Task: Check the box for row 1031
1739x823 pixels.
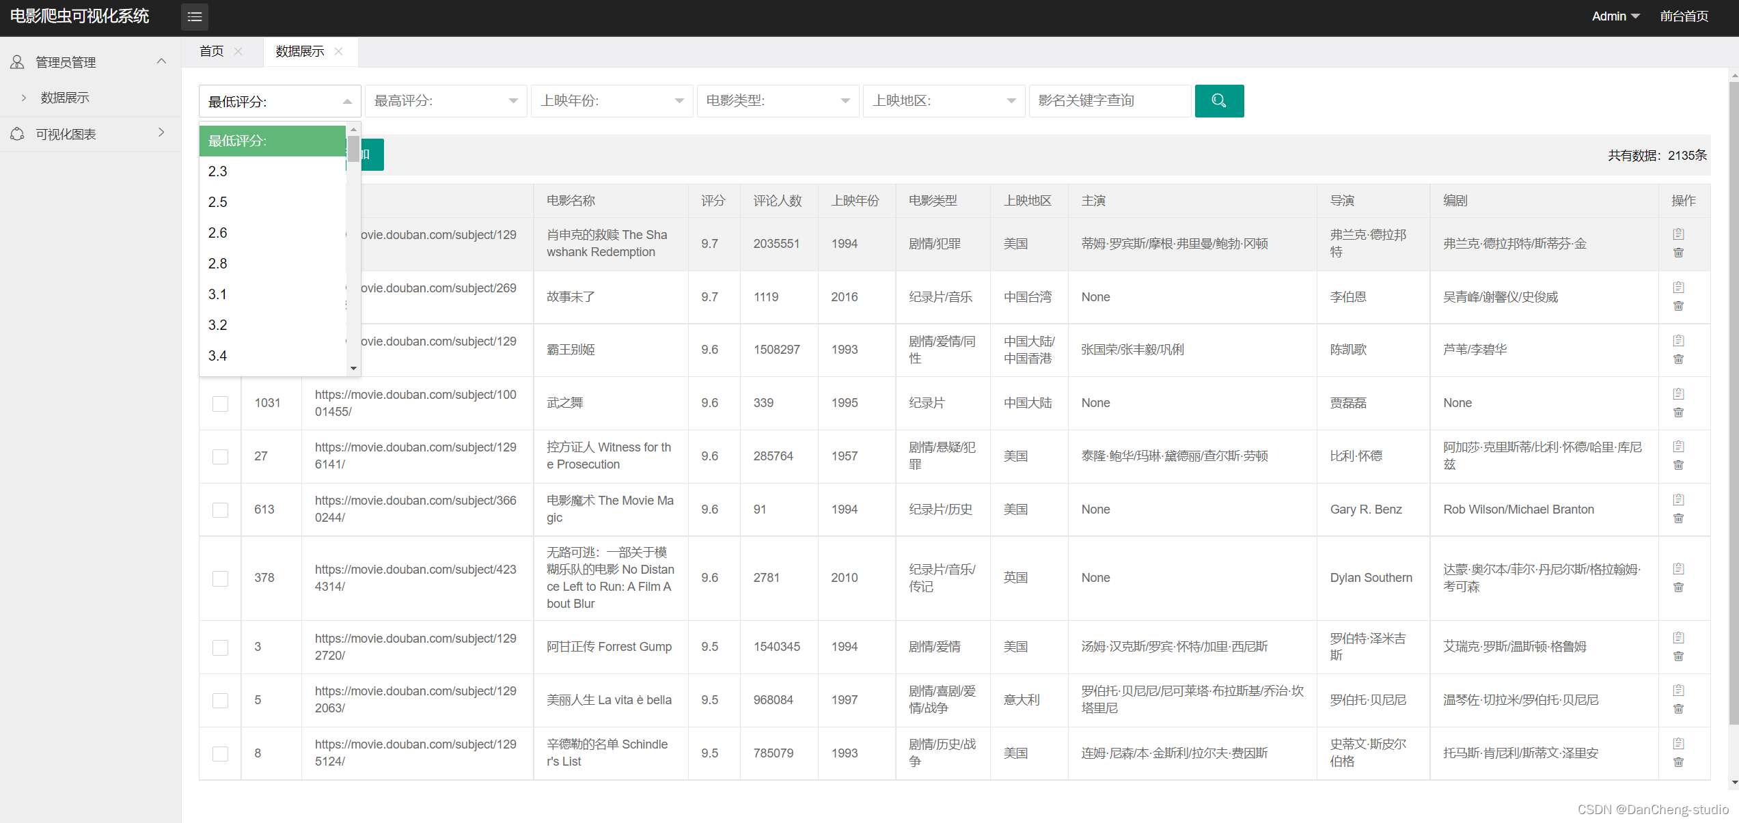Action: [x=220, y=404]
